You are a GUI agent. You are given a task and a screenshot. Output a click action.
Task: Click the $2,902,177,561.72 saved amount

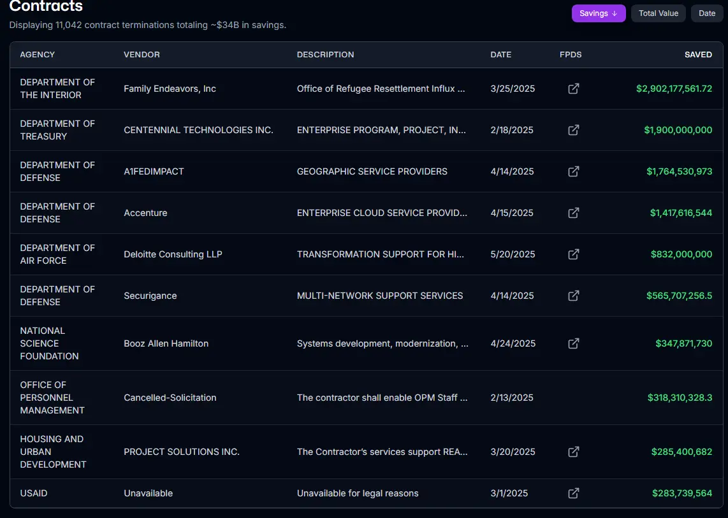pyautogui.click(x=673, y=89)
